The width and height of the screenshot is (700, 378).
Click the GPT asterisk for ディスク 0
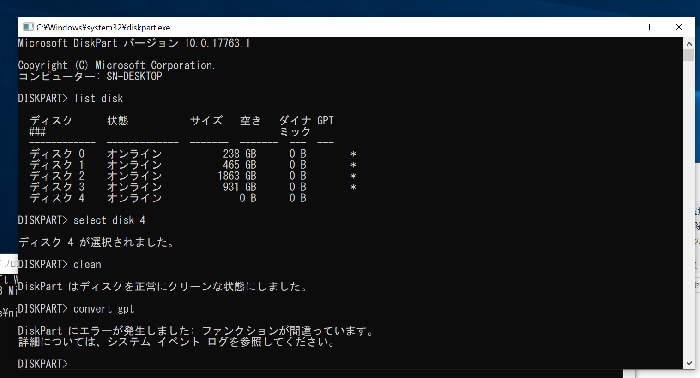(353, 153)
